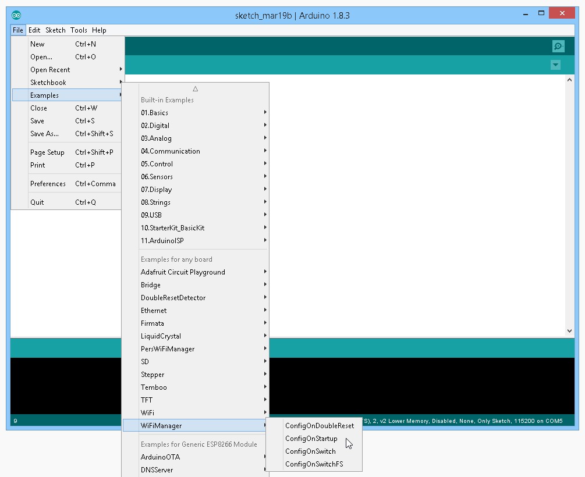Click the tab options dropdown arrow
This screenshot has width=585, height=477.
coord(555,65)
